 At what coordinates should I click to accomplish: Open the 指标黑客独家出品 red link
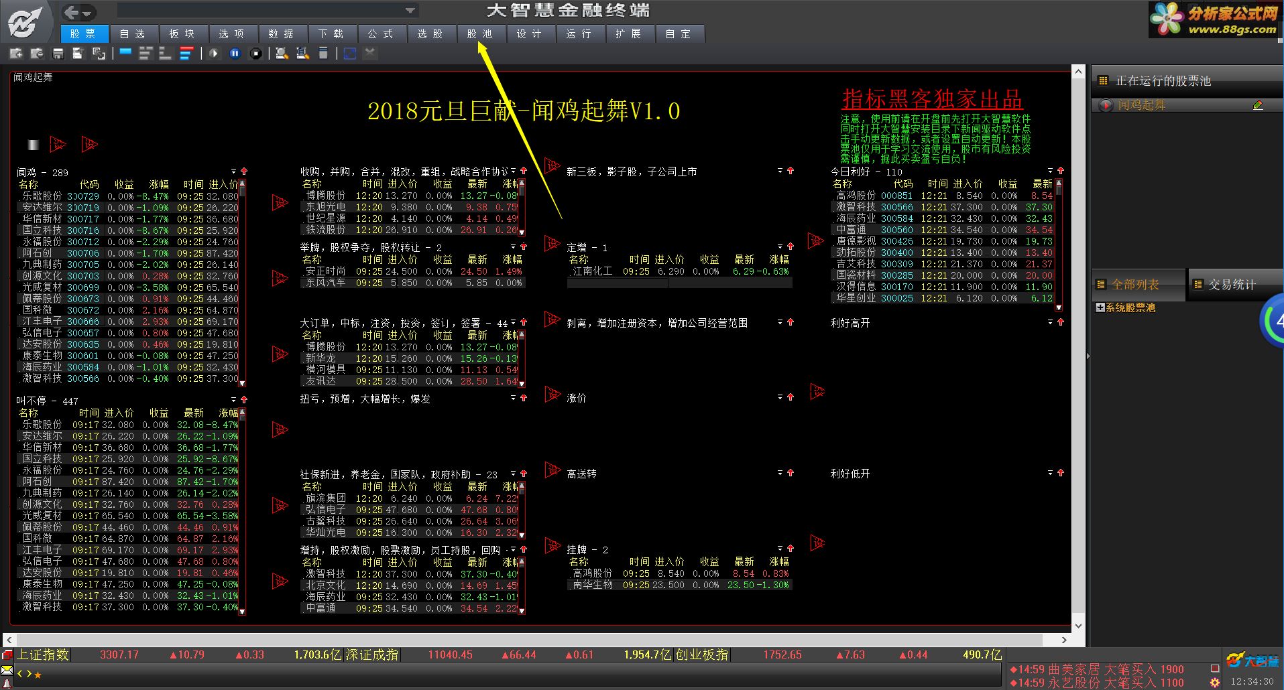933,99
